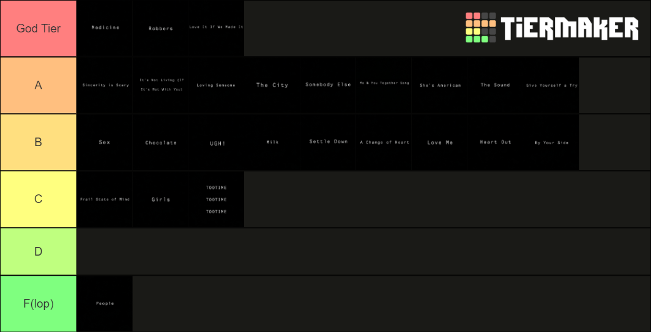Click the F(lop) tier label
Image resolution: width=651 pixels, height=332 pixels.
[38, 304]
